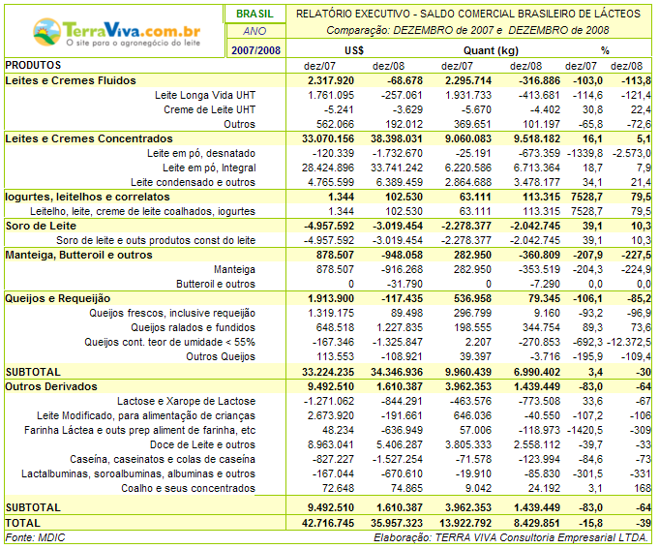Select total value 42.716.745
The height and width of the screenshot is (549, 659).
[x=328, y=524]
